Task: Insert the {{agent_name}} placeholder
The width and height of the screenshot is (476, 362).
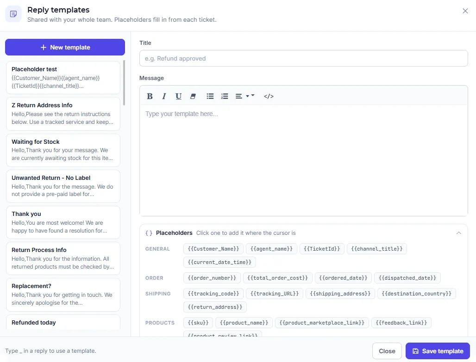Action: point(271,249)
